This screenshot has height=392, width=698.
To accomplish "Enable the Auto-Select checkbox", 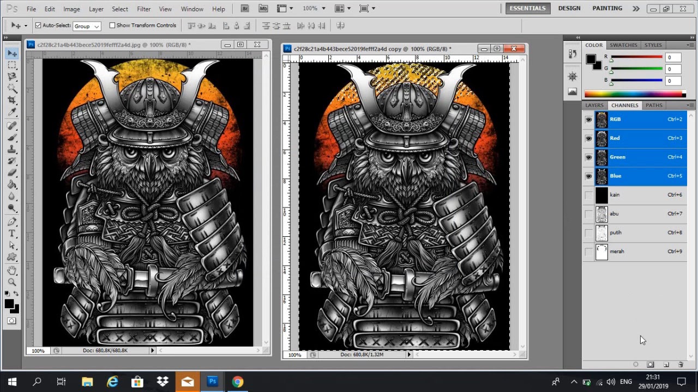I will [38, 26].
